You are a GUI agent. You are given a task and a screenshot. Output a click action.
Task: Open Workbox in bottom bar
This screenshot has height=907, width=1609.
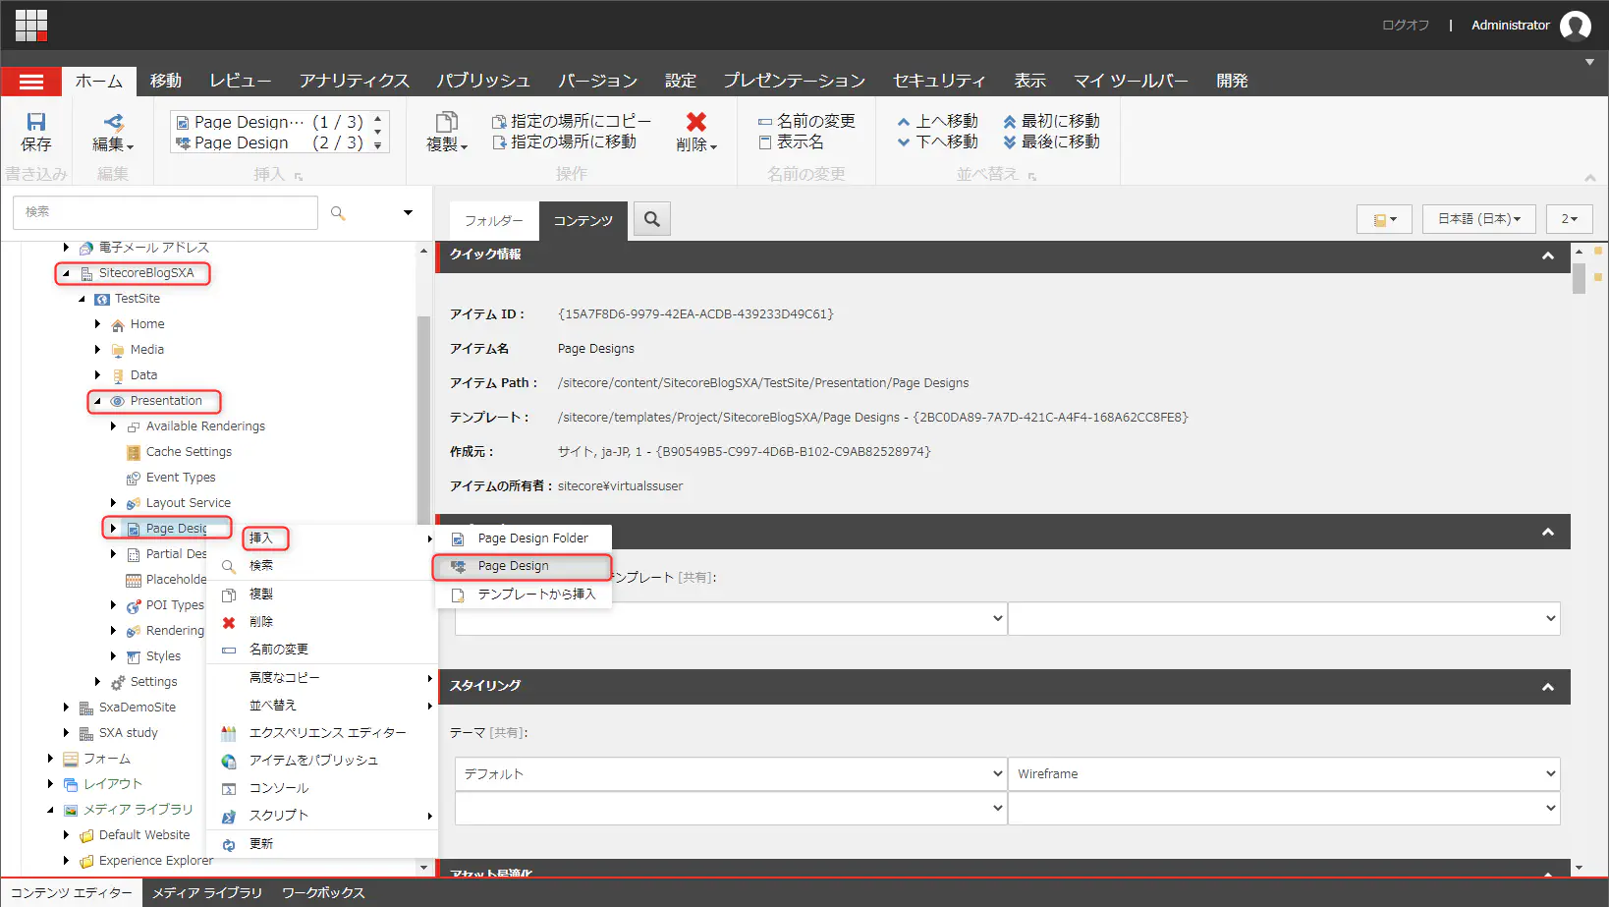coord(323,893)
